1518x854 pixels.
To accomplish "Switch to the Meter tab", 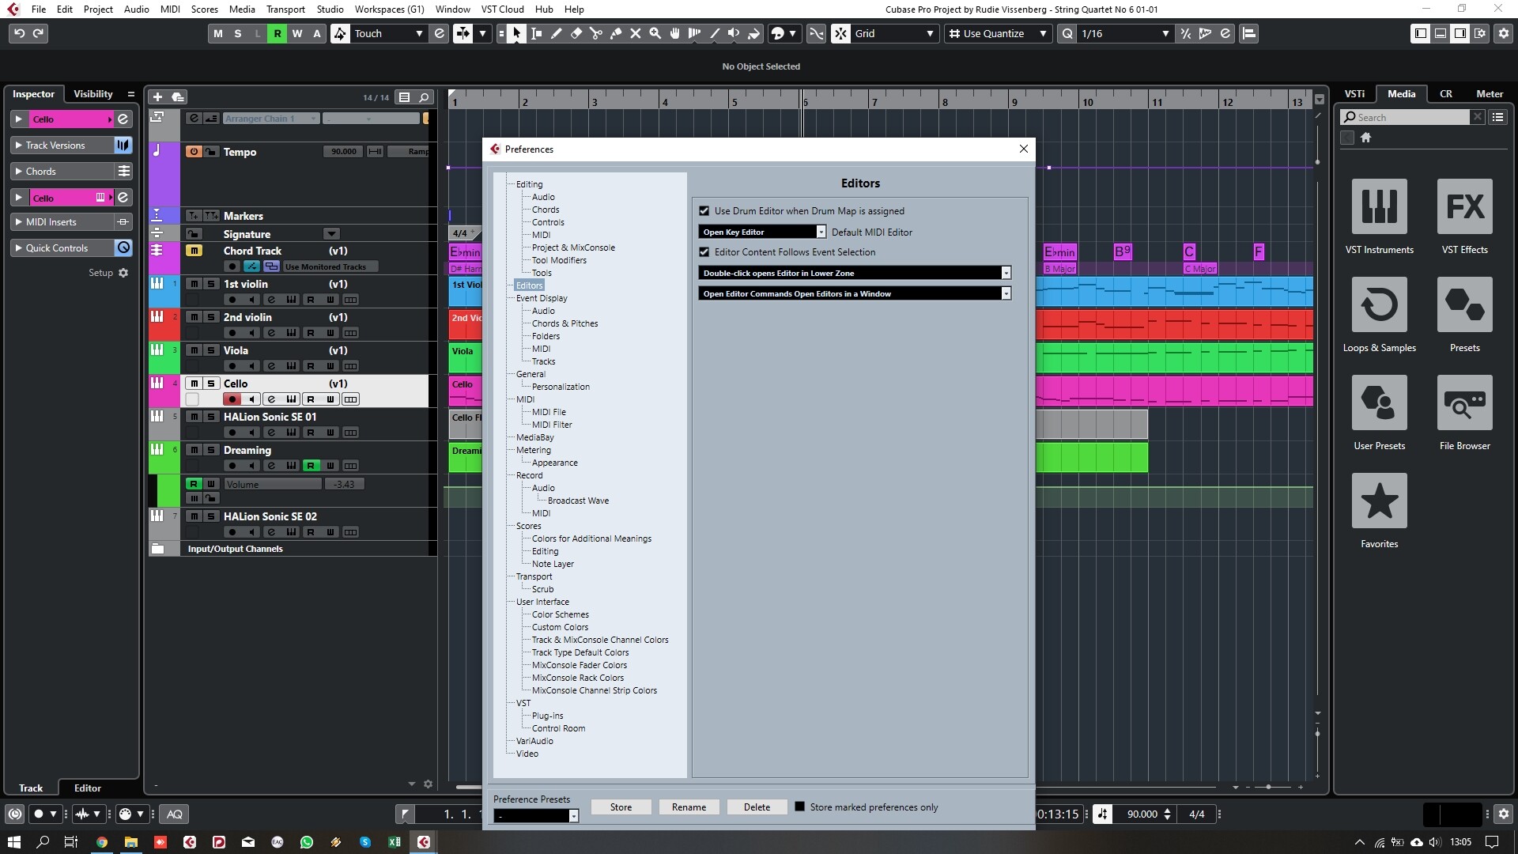I will (x=1490, y=93).
